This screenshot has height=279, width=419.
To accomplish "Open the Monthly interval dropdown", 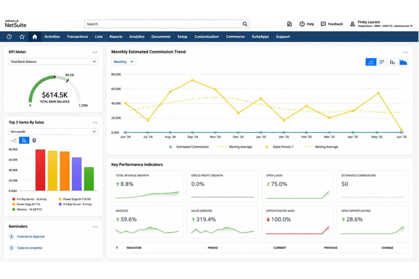I will click(x=123, y=62).
